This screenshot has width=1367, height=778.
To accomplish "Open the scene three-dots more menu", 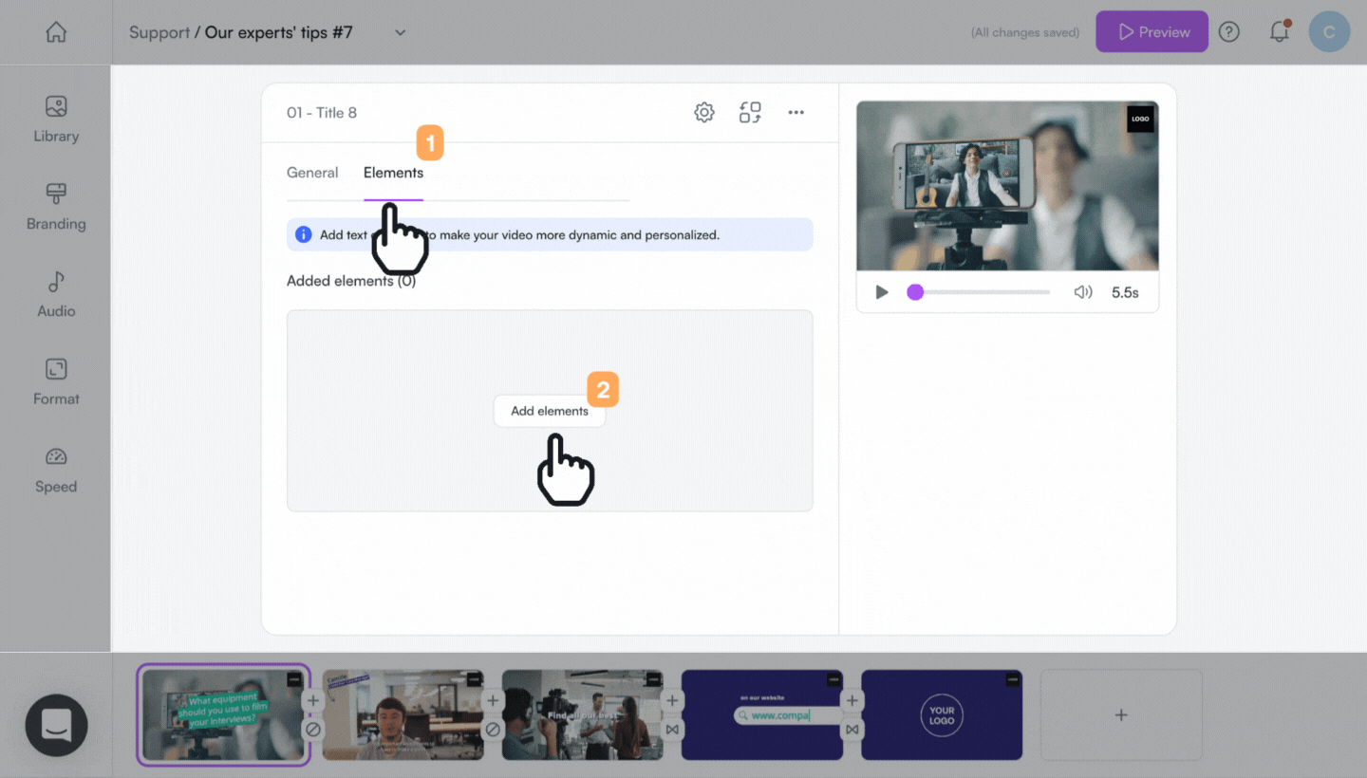I will (796, 113).
